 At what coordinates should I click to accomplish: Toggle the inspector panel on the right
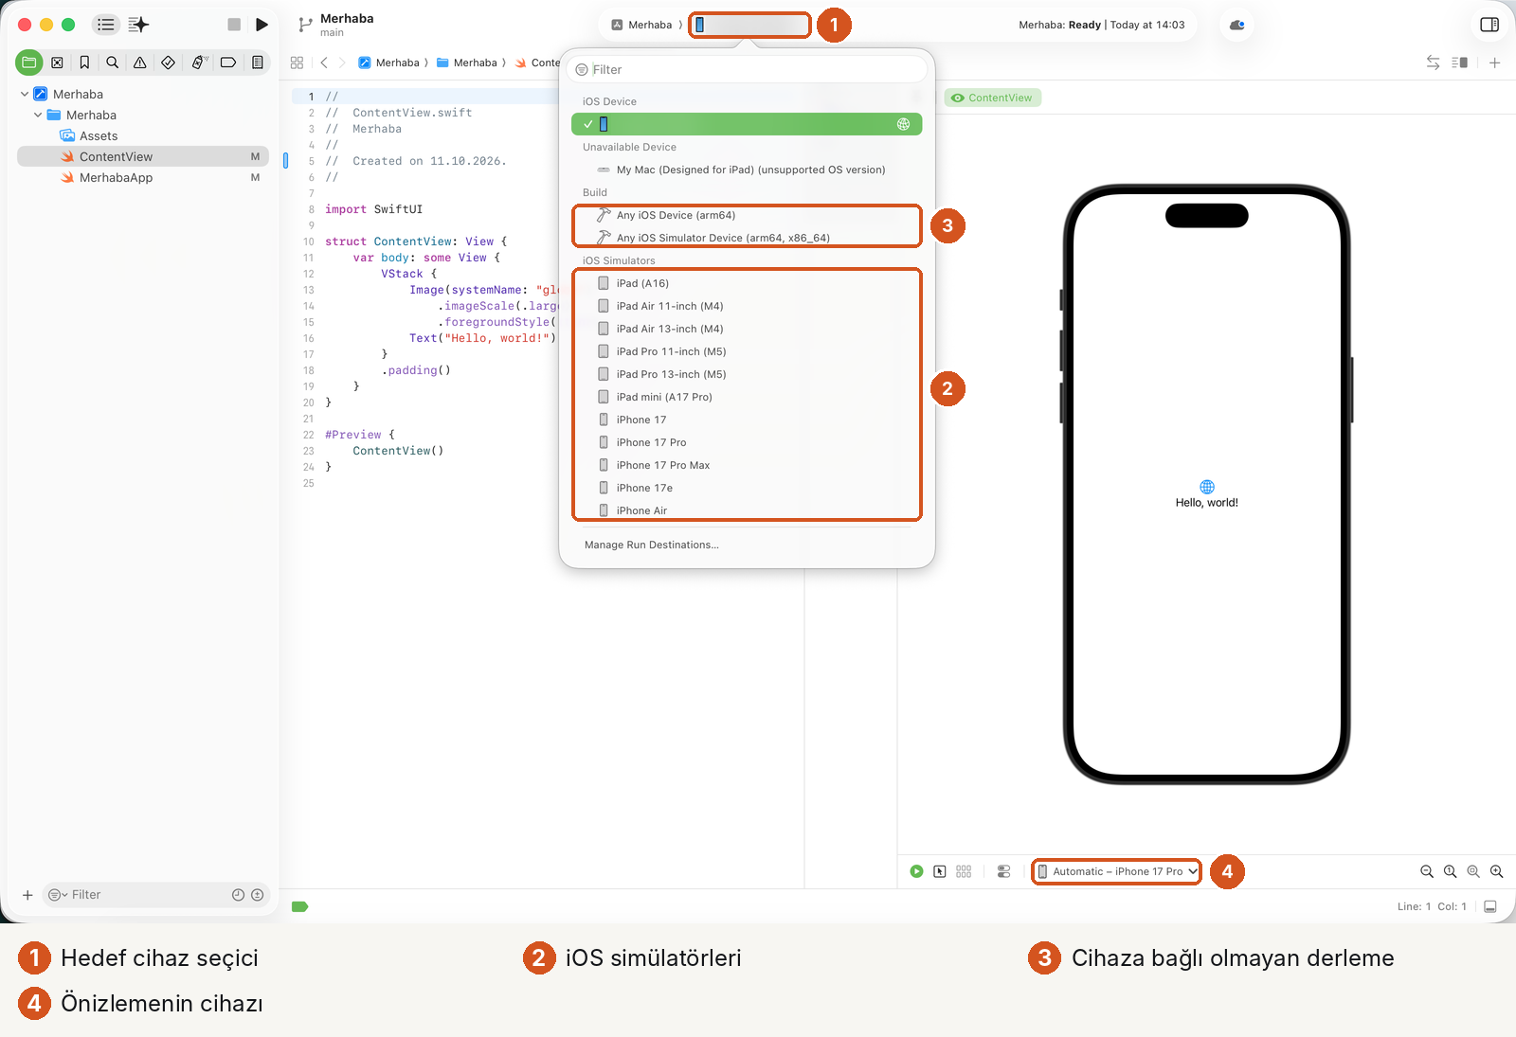(1489, 25)
